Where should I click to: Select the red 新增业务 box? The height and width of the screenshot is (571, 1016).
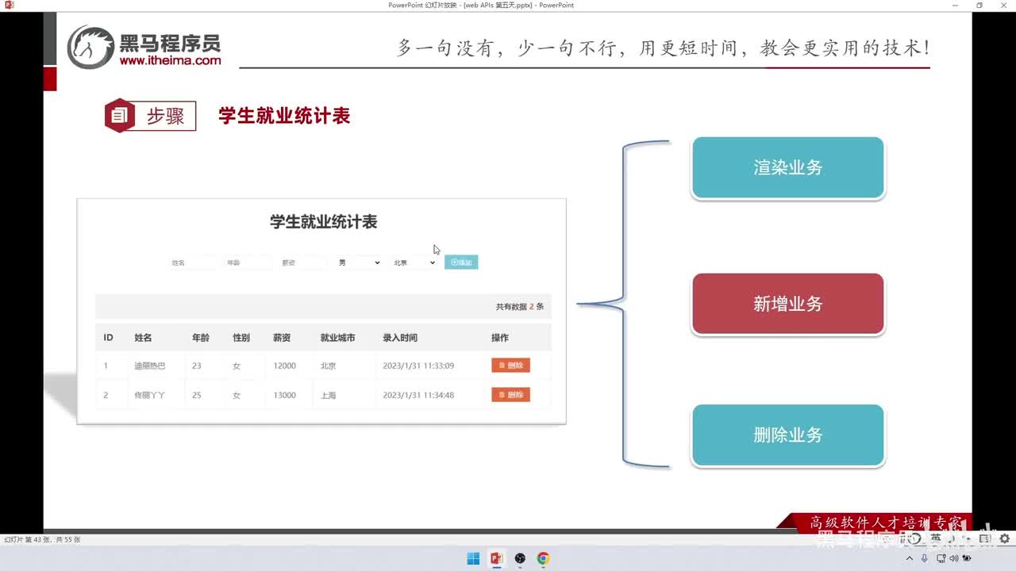[x=788, y=304]
